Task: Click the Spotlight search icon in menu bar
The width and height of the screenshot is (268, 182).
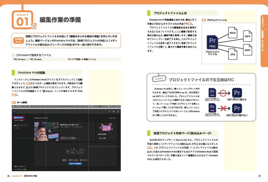Action: [114, 106]
